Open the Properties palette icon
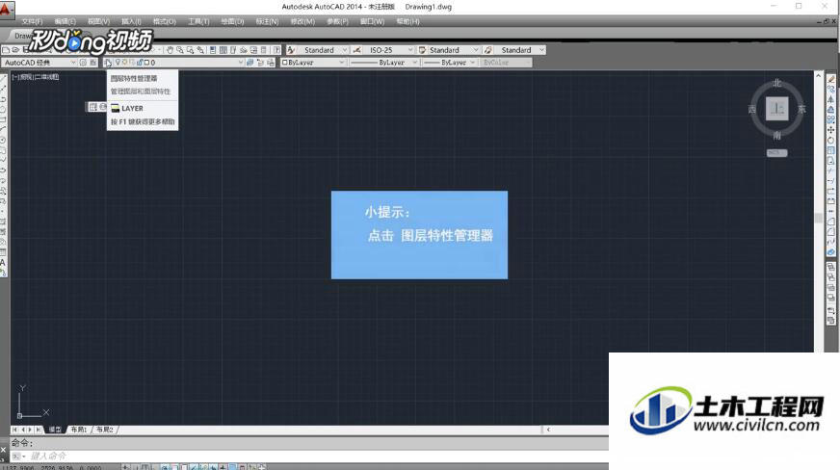 point(213,50)
